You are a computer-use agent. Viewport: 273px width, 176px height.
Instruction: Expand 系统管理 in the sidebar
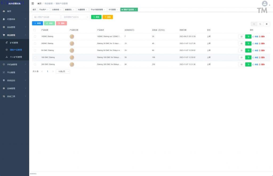(14, 27)
